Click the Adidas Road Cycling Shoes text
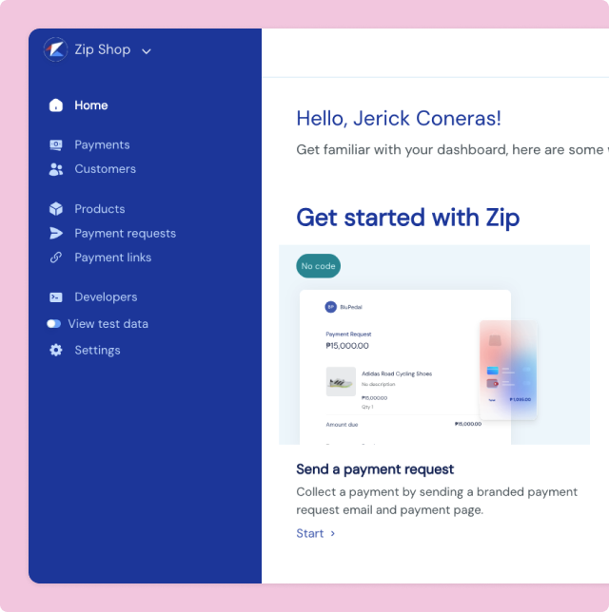609x612 pixels. (397, 373)
